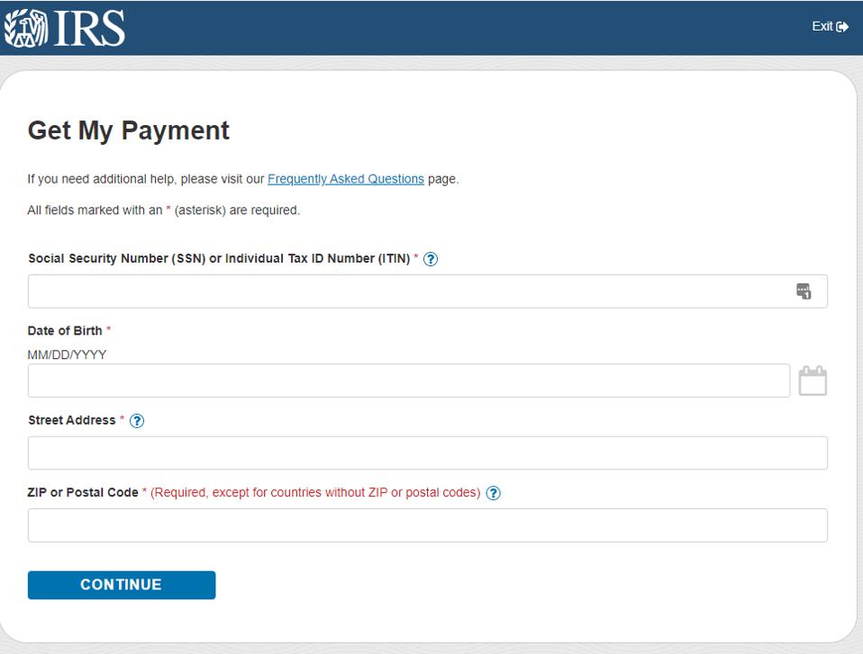Click the logout icon in the header banner

coord(841,26)
